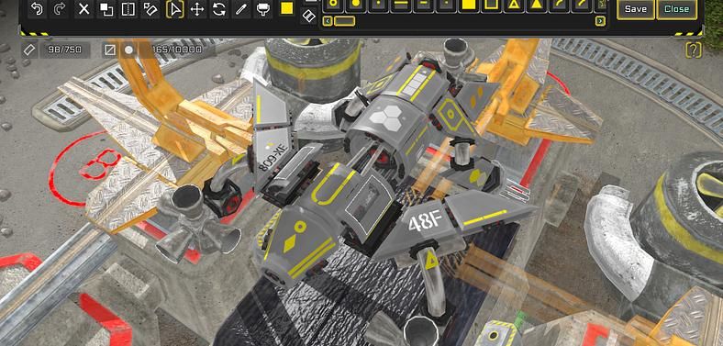Click the redo arrow icon
The height and width of the screenshot is (346, 723).
(60, 9)
